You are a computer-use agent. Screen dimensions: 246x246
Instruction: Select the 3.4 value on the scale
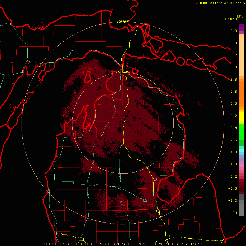coord(234,128)
